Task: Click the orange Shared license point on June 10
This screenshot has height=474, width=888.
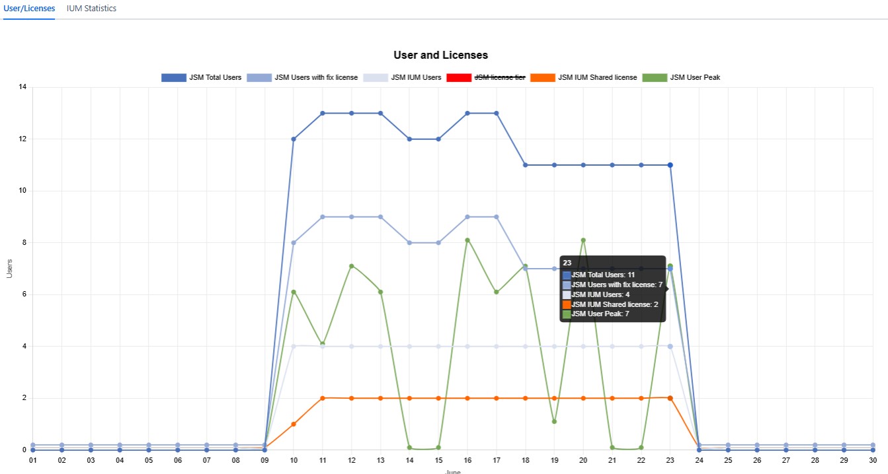Action: (x=294, y=424)
